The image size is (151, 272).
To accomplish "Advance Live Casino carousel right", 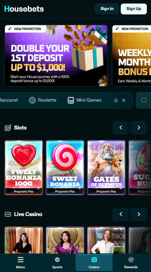I will coord(139,214).
